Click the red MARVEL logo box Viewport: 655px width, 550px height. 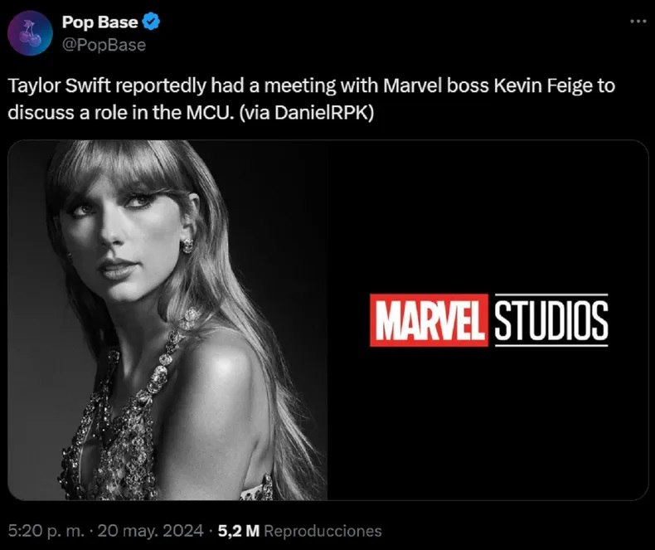point(429,320)
